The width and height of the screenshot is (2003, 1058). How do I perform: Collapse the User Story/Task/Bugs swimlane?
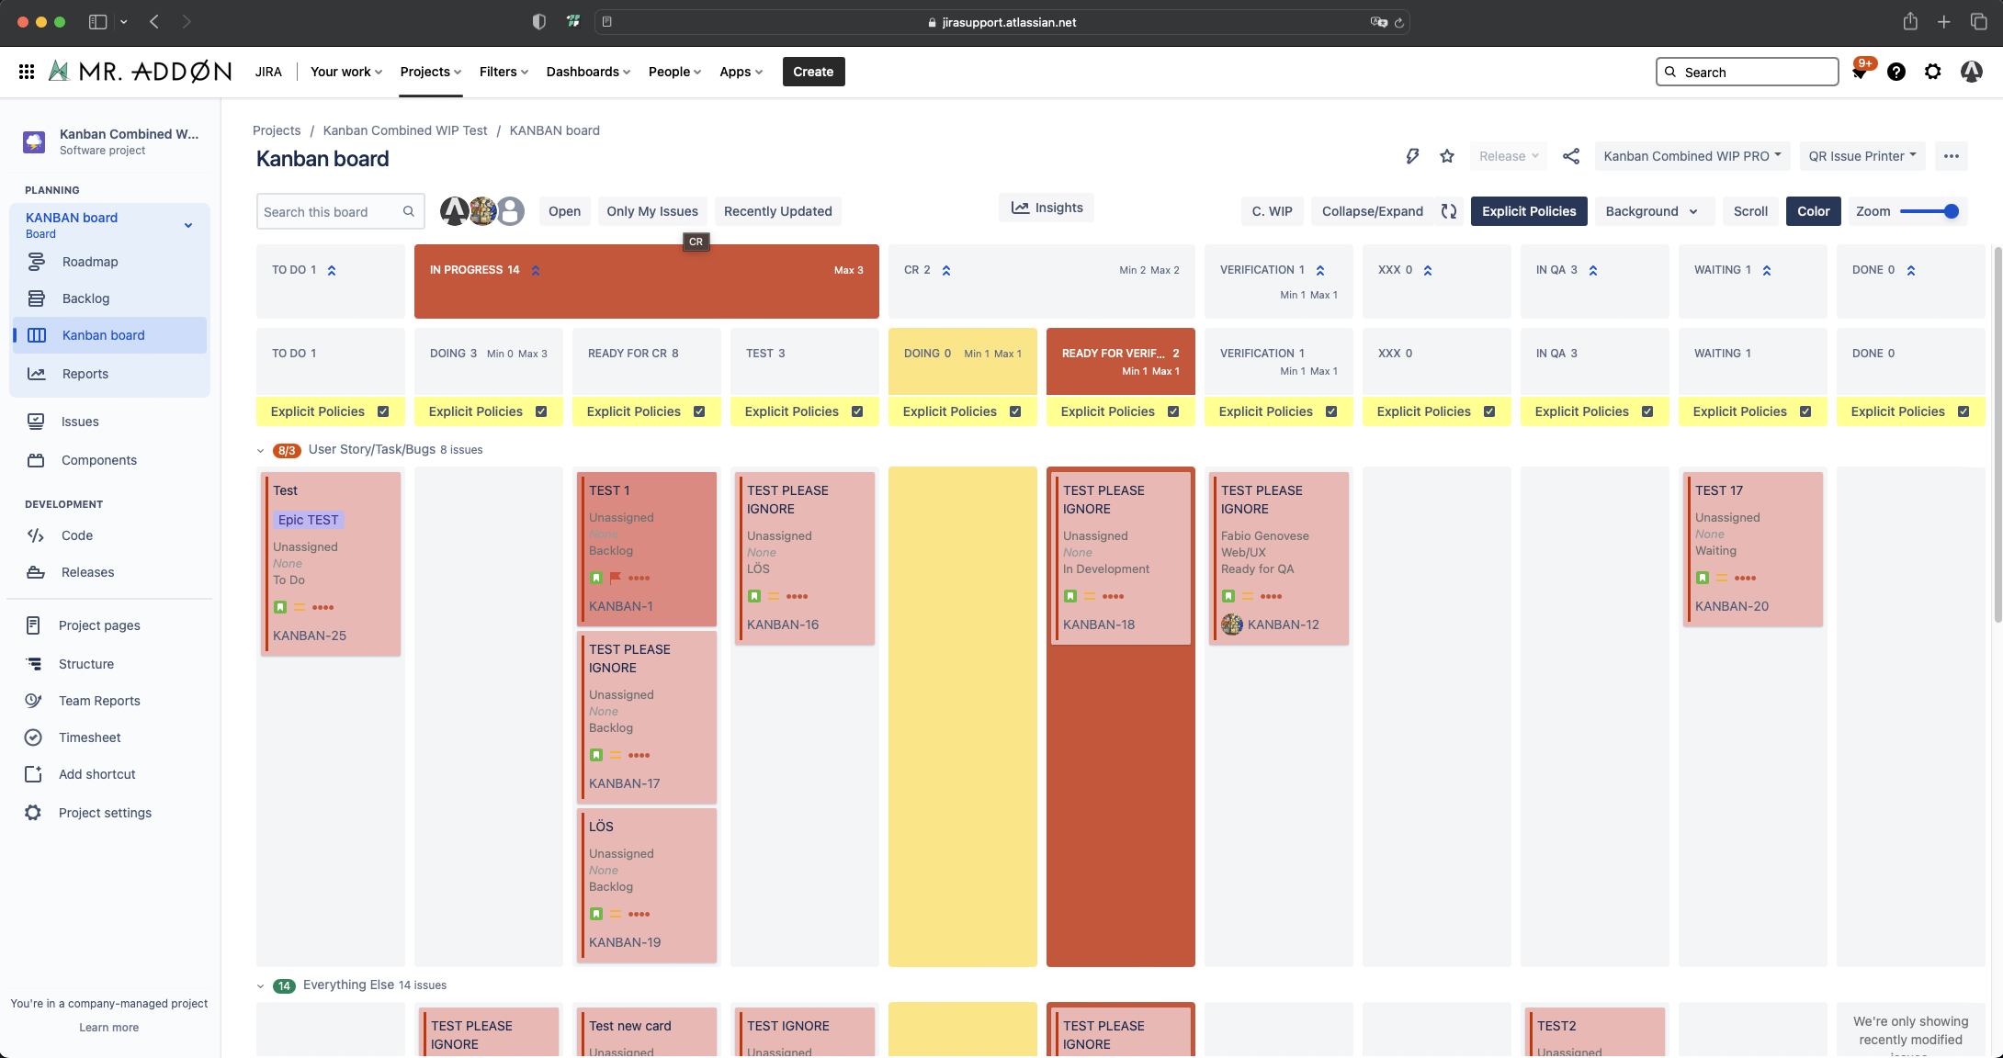point(260,450)
